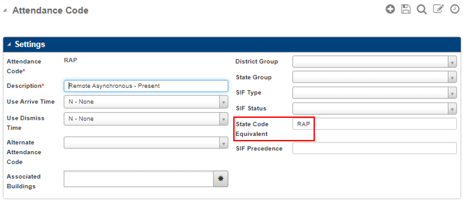Collapse the Attendance Code page section triangle
463x202 pixels.
tap(5, 11)
